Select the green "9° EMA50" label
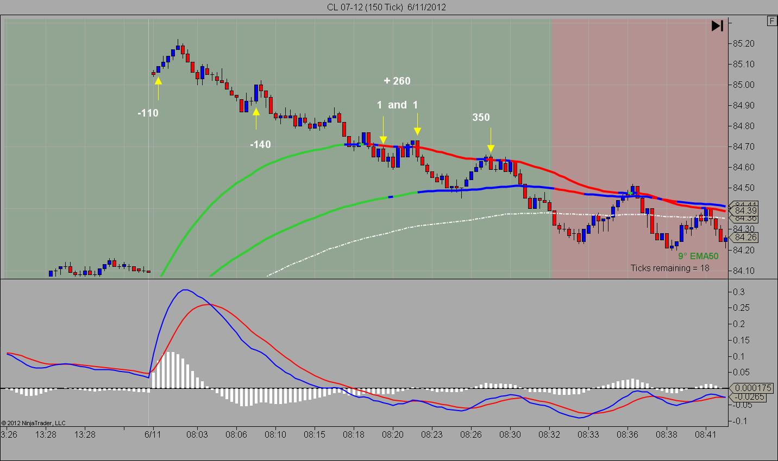Screen dimensions: 778x461 point(698,256)
